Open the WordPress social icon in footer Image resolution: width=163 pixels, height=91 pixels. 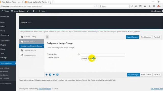46,75
